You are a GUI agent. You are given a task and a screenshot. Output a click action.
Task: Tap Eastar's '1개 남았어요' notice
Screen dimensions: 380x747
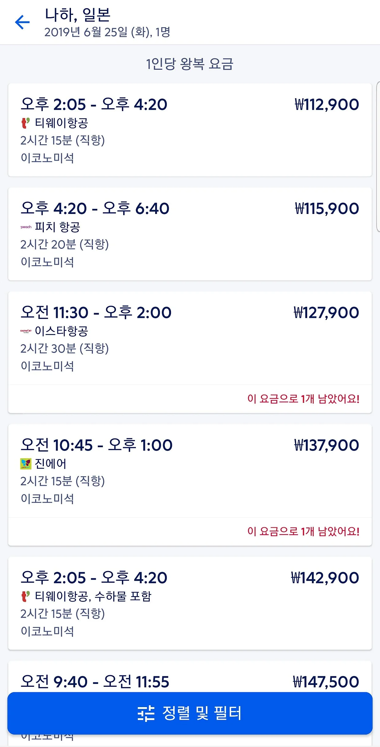[303, 399]
